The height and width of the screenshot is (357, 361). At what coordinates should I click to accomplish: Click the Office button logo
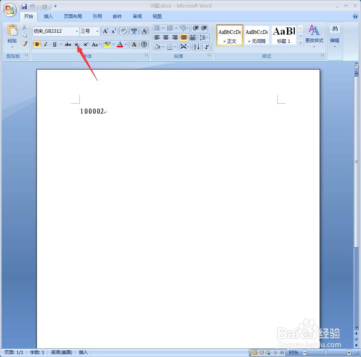click(x=10, y=10)
